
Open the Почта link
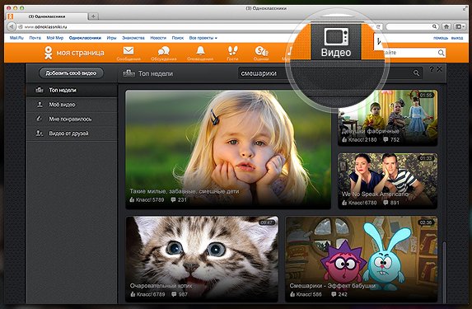(35, 38)
